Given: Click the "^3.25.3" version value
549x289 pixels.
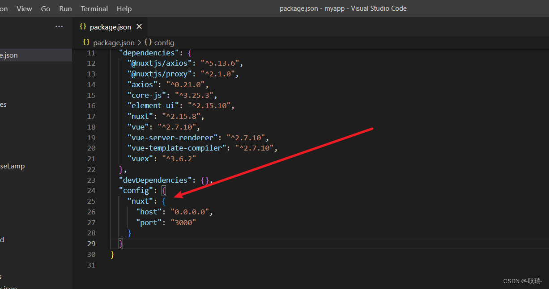Looking at the screenshot, I should pos(195,95).
